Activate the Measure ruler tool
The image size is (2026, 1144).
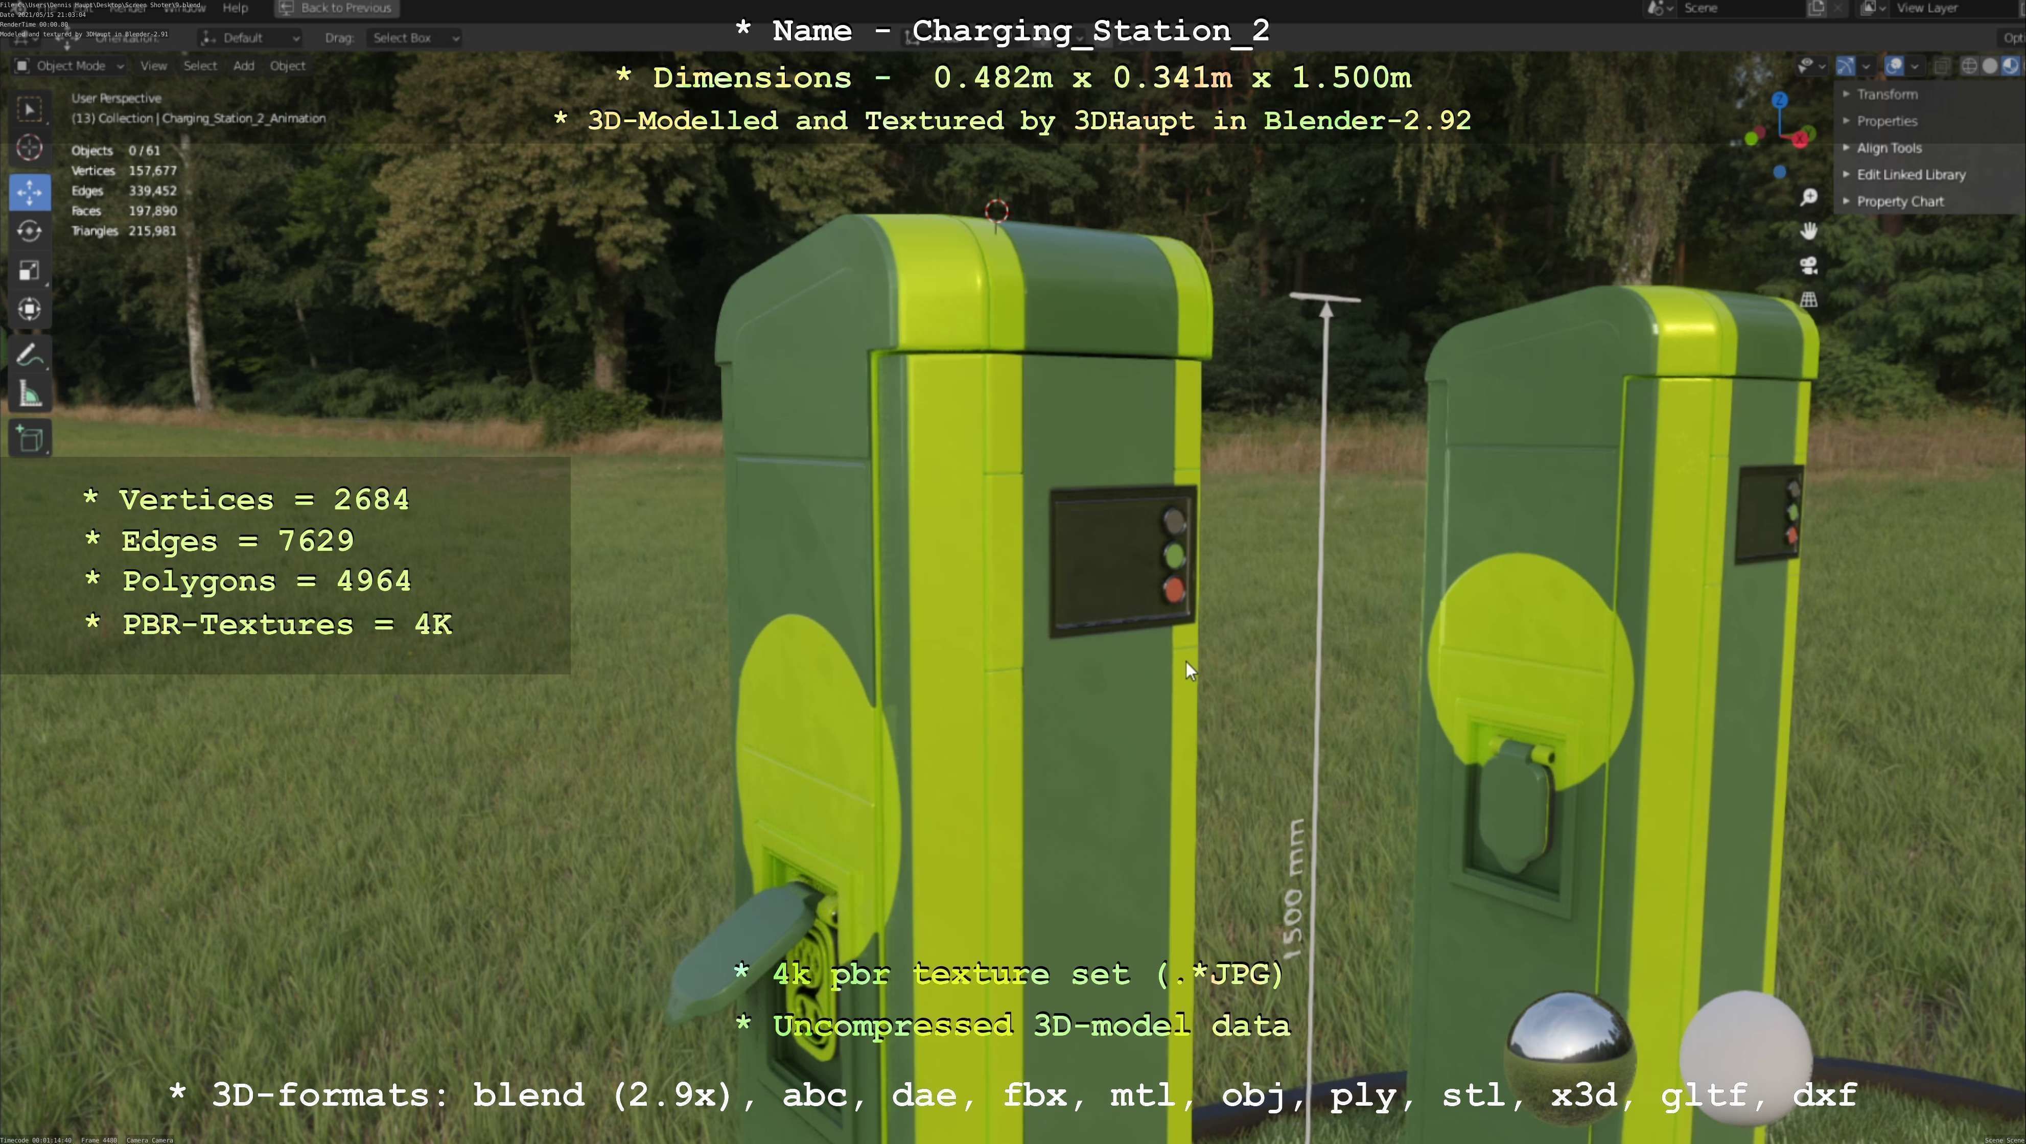click(30, 393)
